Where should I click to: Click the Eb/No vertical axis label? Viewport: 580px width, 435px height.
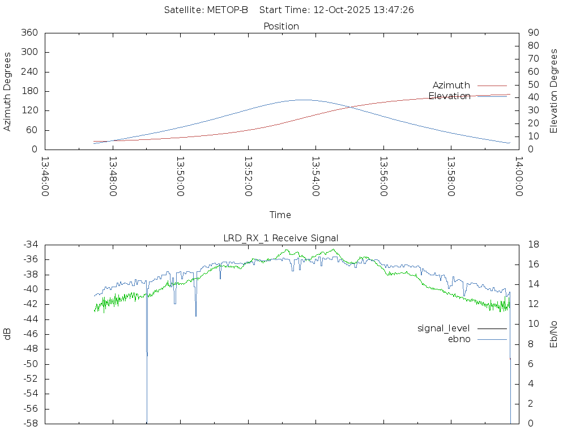554,334
